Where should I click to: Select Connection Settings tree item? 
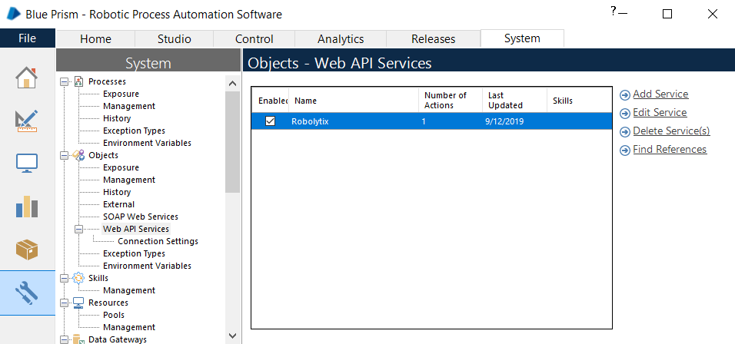[x=158, y=242]
